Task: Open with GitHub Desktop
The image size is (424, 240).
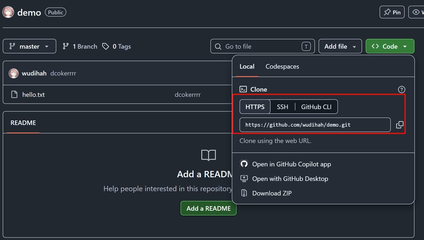Action: (290, 179)
